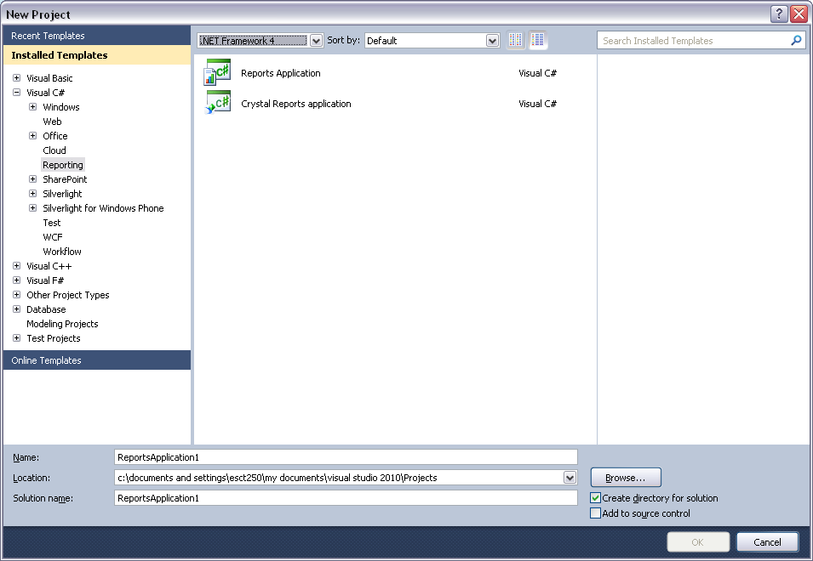Expand the Office node
The width and height of the screenshot is (813, 561).
click(x=32, y=136)
